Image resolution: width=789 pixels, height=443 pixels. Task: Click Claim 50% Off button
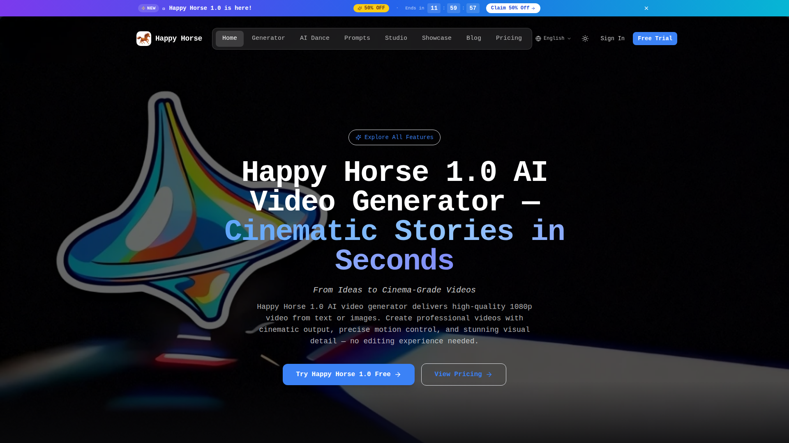513,8
